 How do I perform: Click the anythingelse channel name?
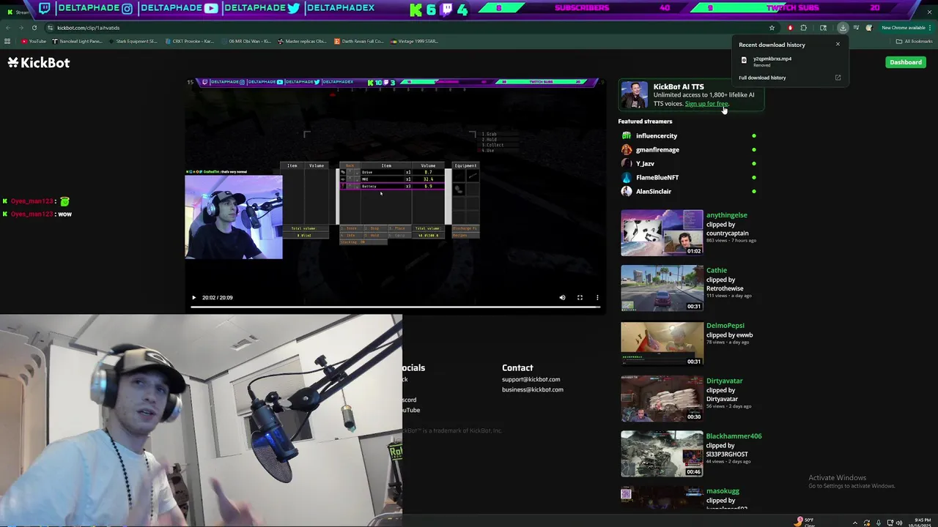coord(726,215)
